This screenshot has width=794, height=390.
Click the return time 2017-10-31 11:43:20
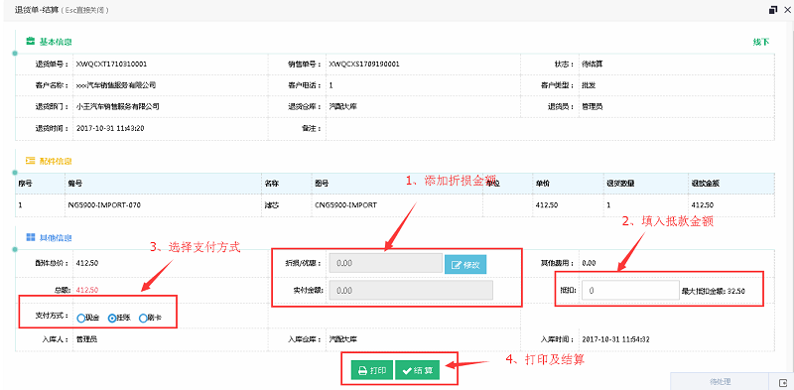[x=110, y=128]
